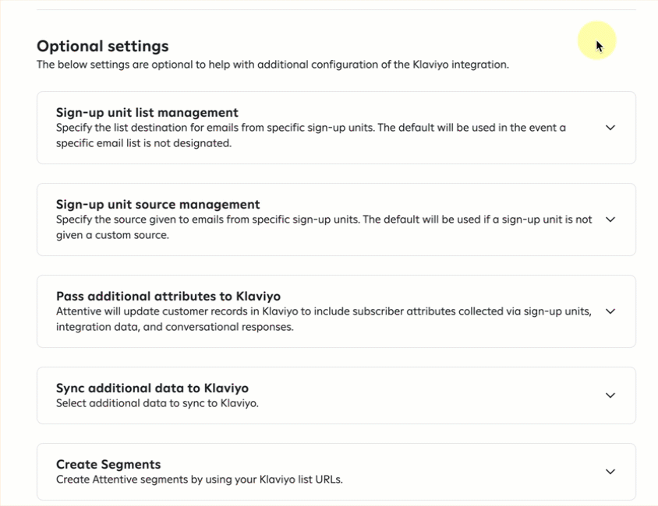Click the divider line above Optional settings
The width and height of the screenshot is (658, 506).
click(336, 10)
